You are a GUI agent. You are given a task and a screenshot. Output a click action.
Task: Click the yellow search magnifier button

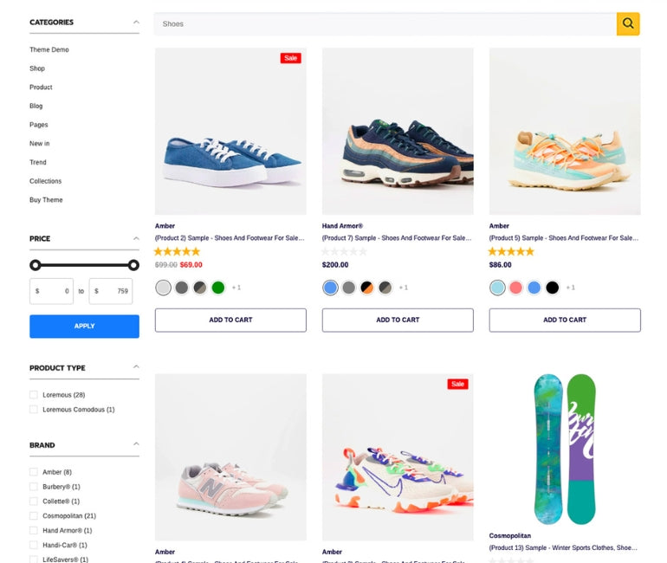coord(628,24)
